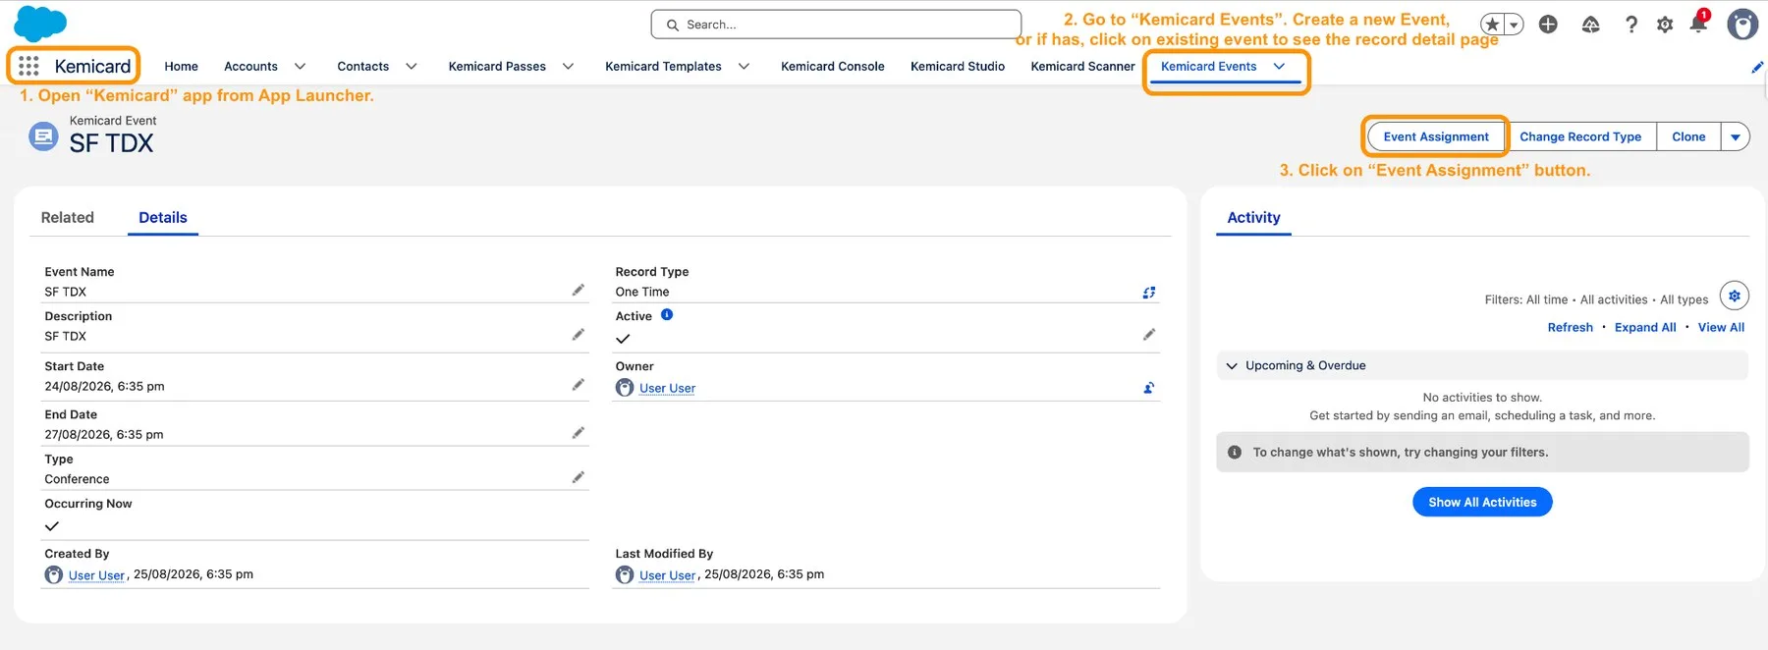Click Created By user avatar icon
The width and height of the screenshot is (1768, 650).
click(54, 575)
